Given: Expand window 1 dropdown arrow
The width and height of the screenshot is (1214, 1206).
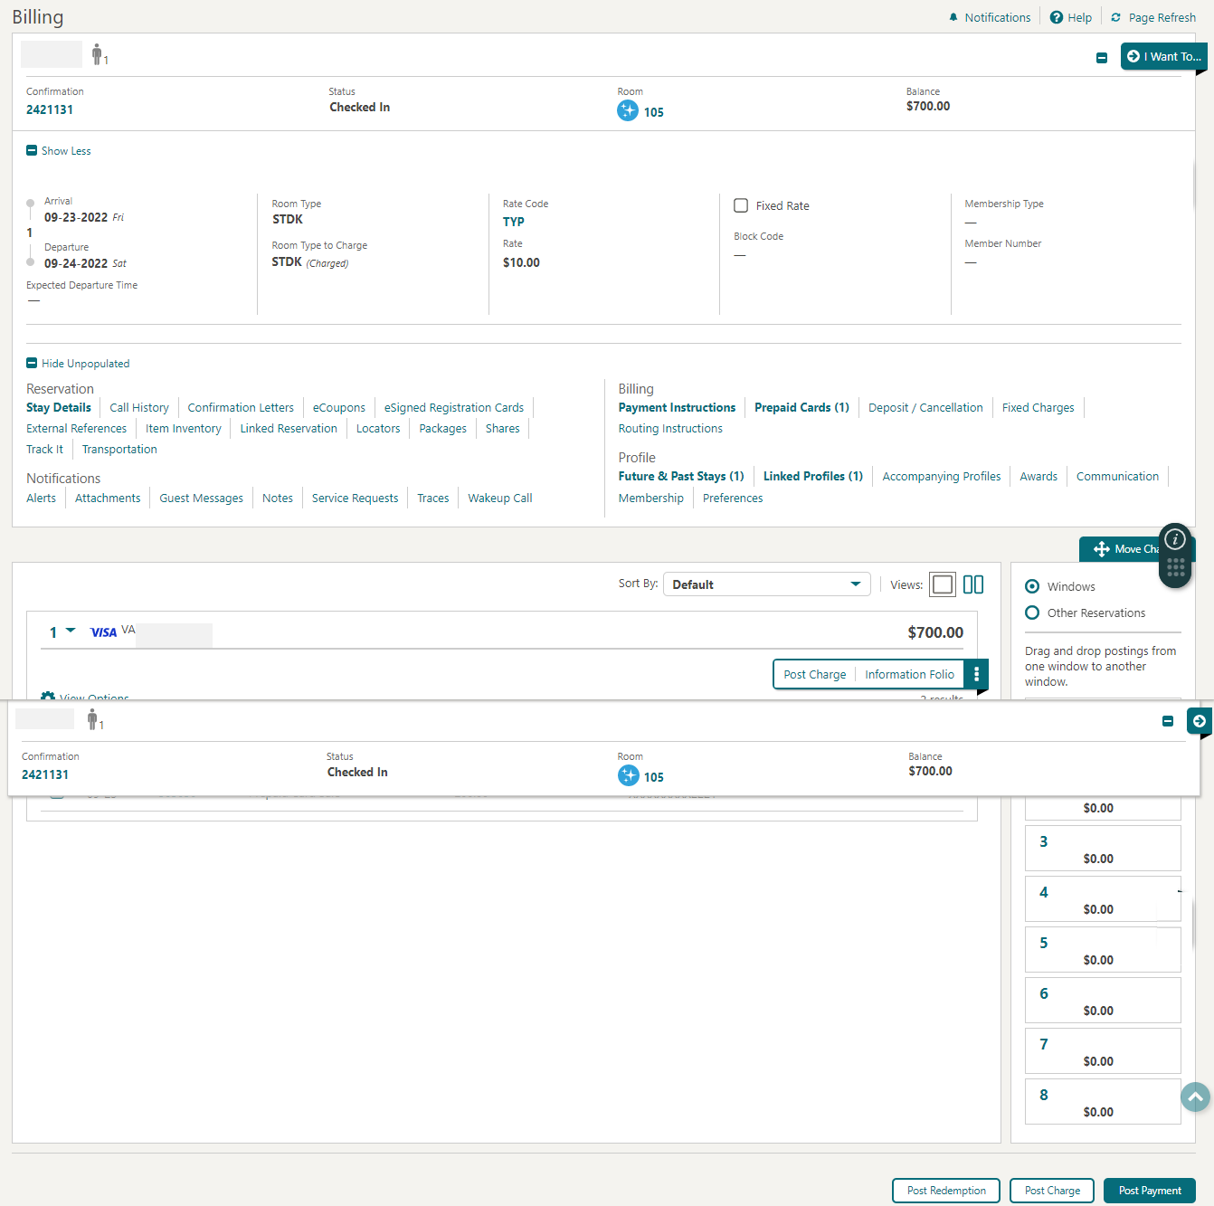Looking at the screenshot, I should (x=71, y=631).
